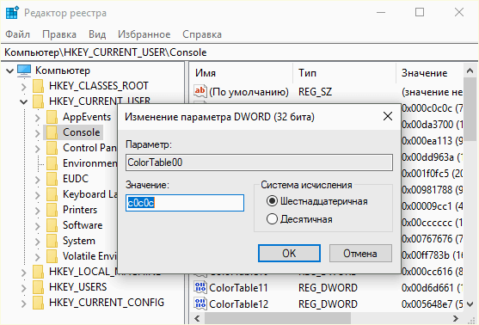Click the Console folder icon
The height and width of the screenshot is (325, 479).
click(52, 132)
